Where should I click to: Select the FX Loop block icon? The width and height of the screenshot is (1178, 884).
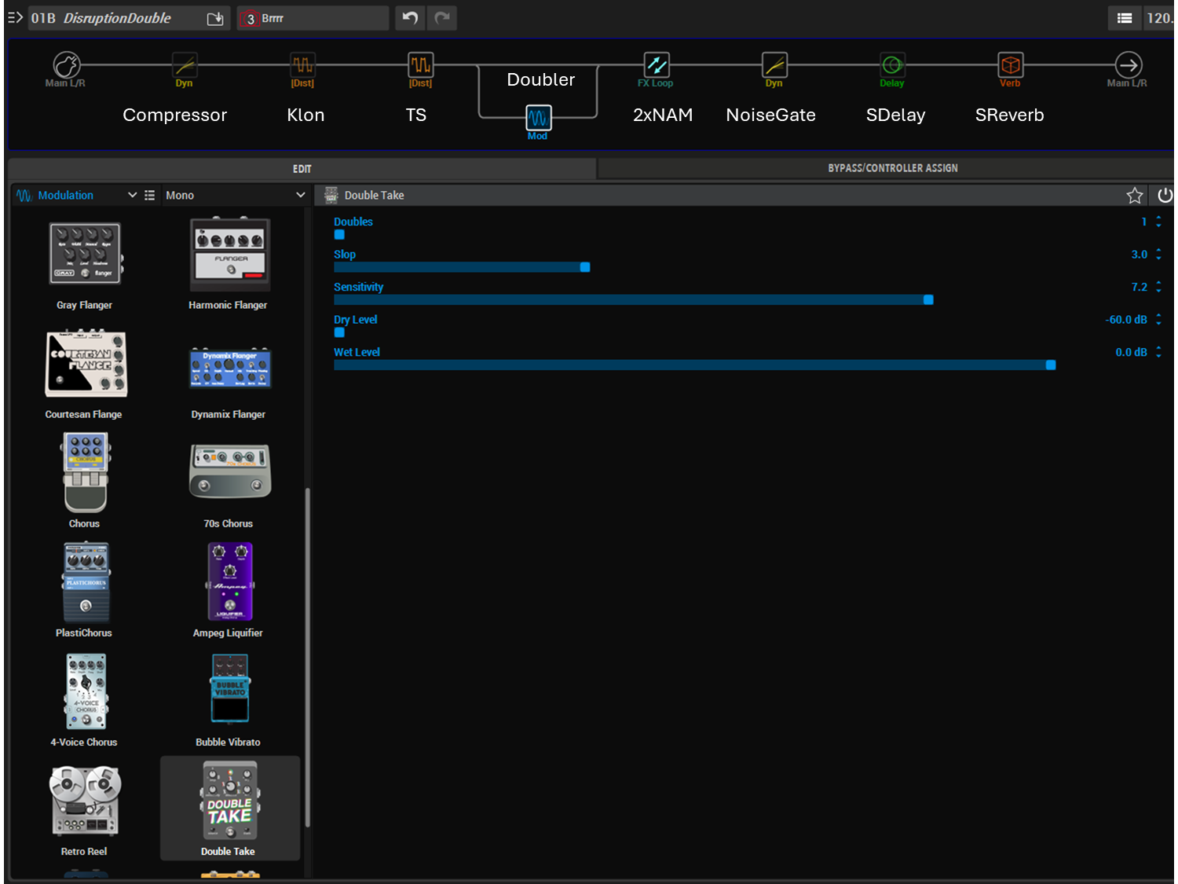(x=656, y=64)
